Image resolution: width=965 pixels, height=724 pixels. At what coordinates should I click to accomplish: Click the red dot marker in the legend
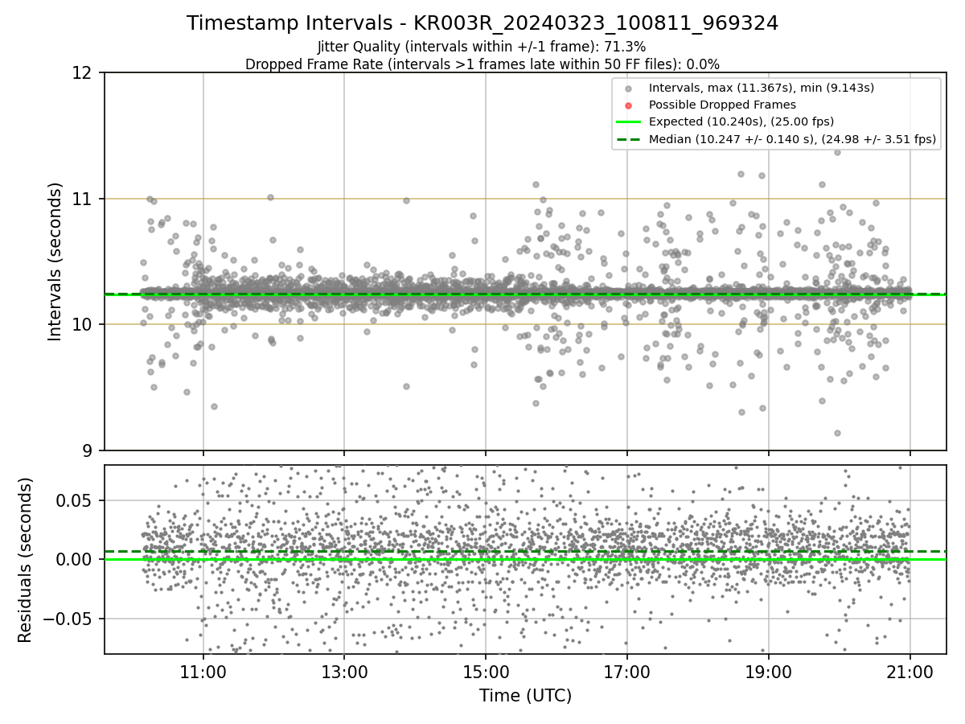pos(628,105)
